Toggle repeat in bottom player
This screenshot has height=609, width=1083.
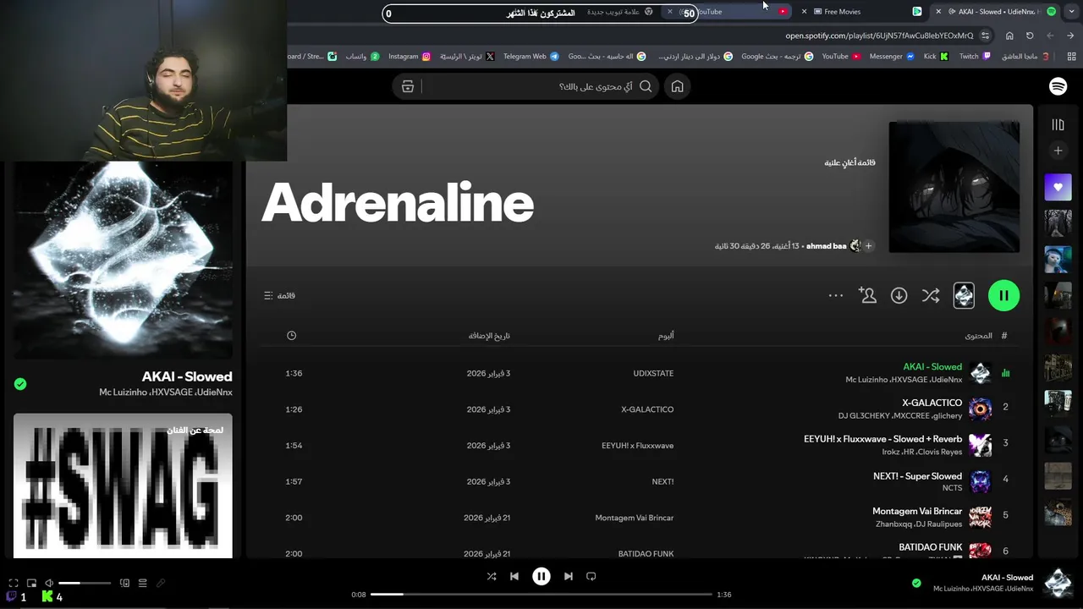(x=591, y=576)
